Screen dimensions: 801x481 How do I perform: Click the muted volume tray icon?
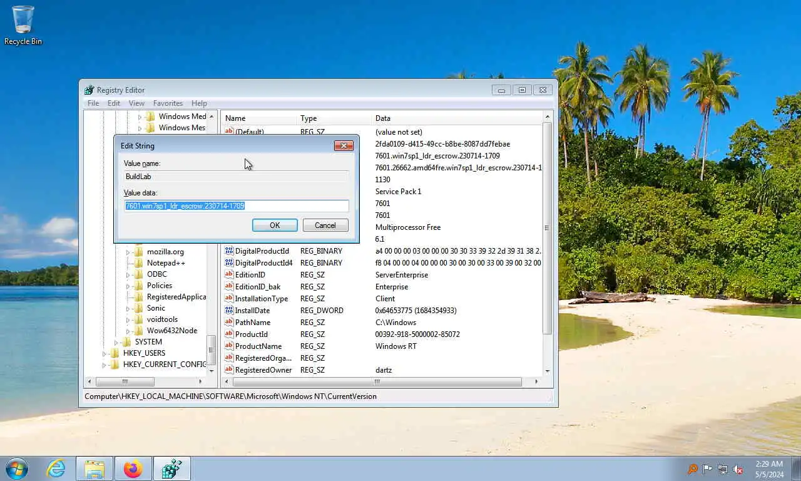738,468
